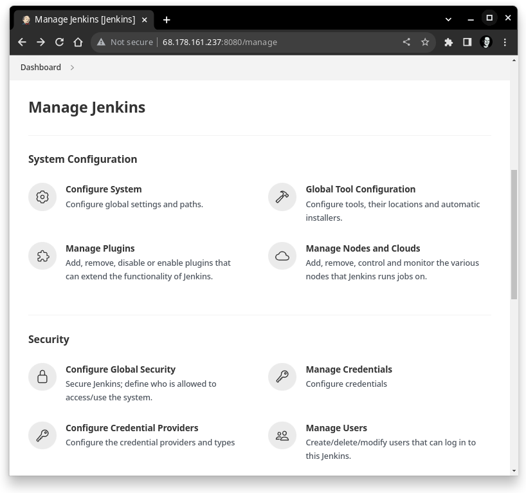Image resolution: width=526 pixels, height=493 pixels.
Task: Open Configure Global Security settings
Action: click(120, 369)
